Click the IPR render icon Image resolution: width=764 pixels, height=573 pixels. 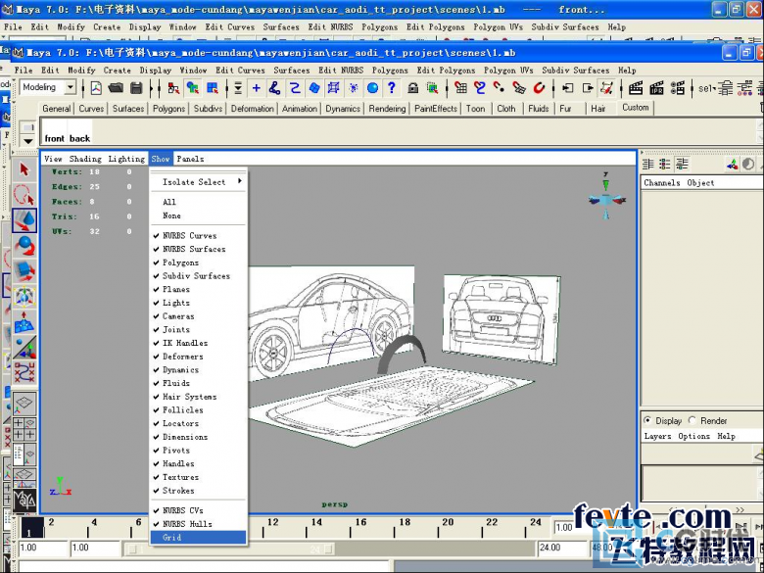click(x=656, y=88)
